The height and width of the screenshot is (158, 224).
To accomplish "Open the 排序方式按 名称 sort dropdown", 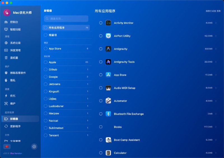I will point(213,11).
